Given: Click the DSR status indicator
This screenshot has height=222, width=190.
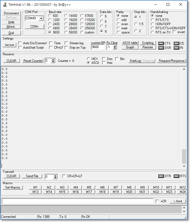Looking at the screenshot, I should 161,48.
